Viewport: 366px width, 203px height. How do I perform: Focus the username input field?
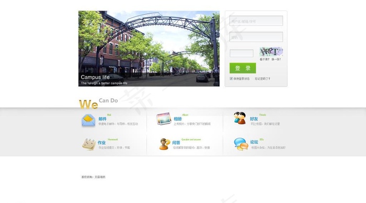[256, 21]
